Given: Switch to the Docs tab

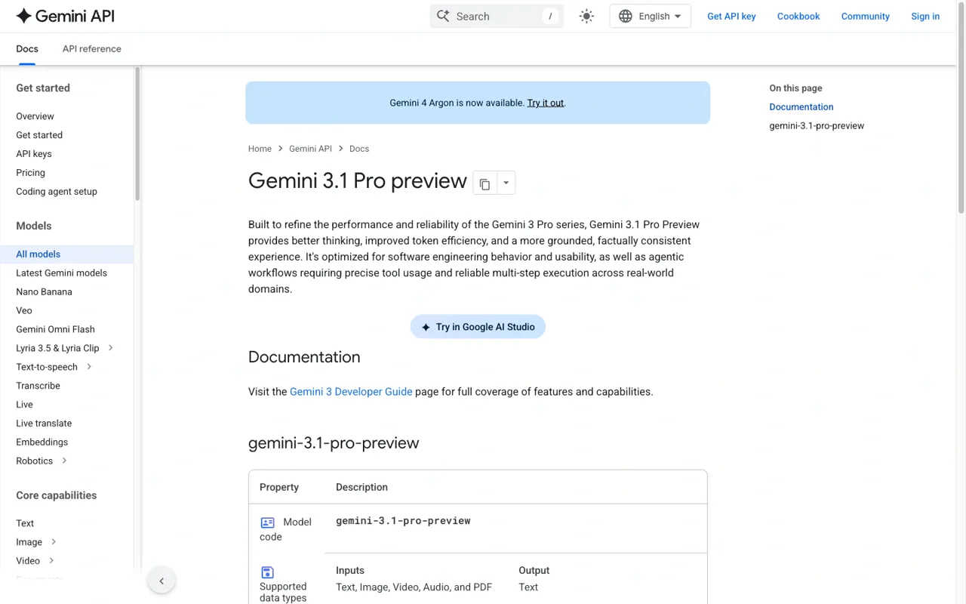Looking at the screenshot, I should [27, 49].
